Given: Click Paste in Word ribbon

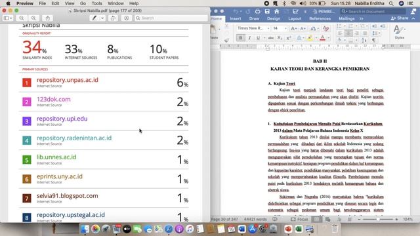Looking at the screenshot, I should tap(214, 33).
